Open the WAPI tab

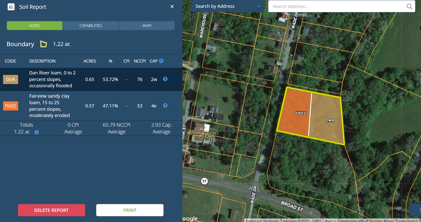tap(147, 26)
